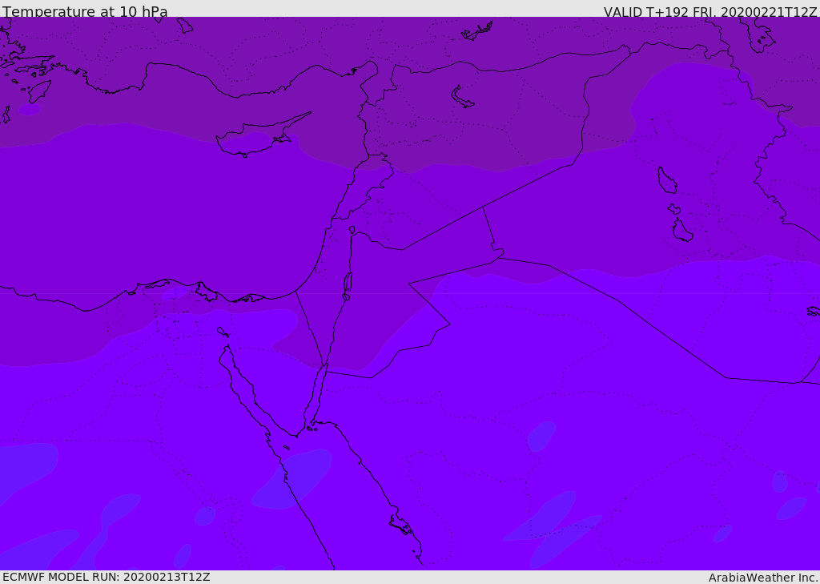The height and width of the screenshot is (584, 820).
Task: Select Lake Tharthar in central Iraq
Action: point(667,180)
